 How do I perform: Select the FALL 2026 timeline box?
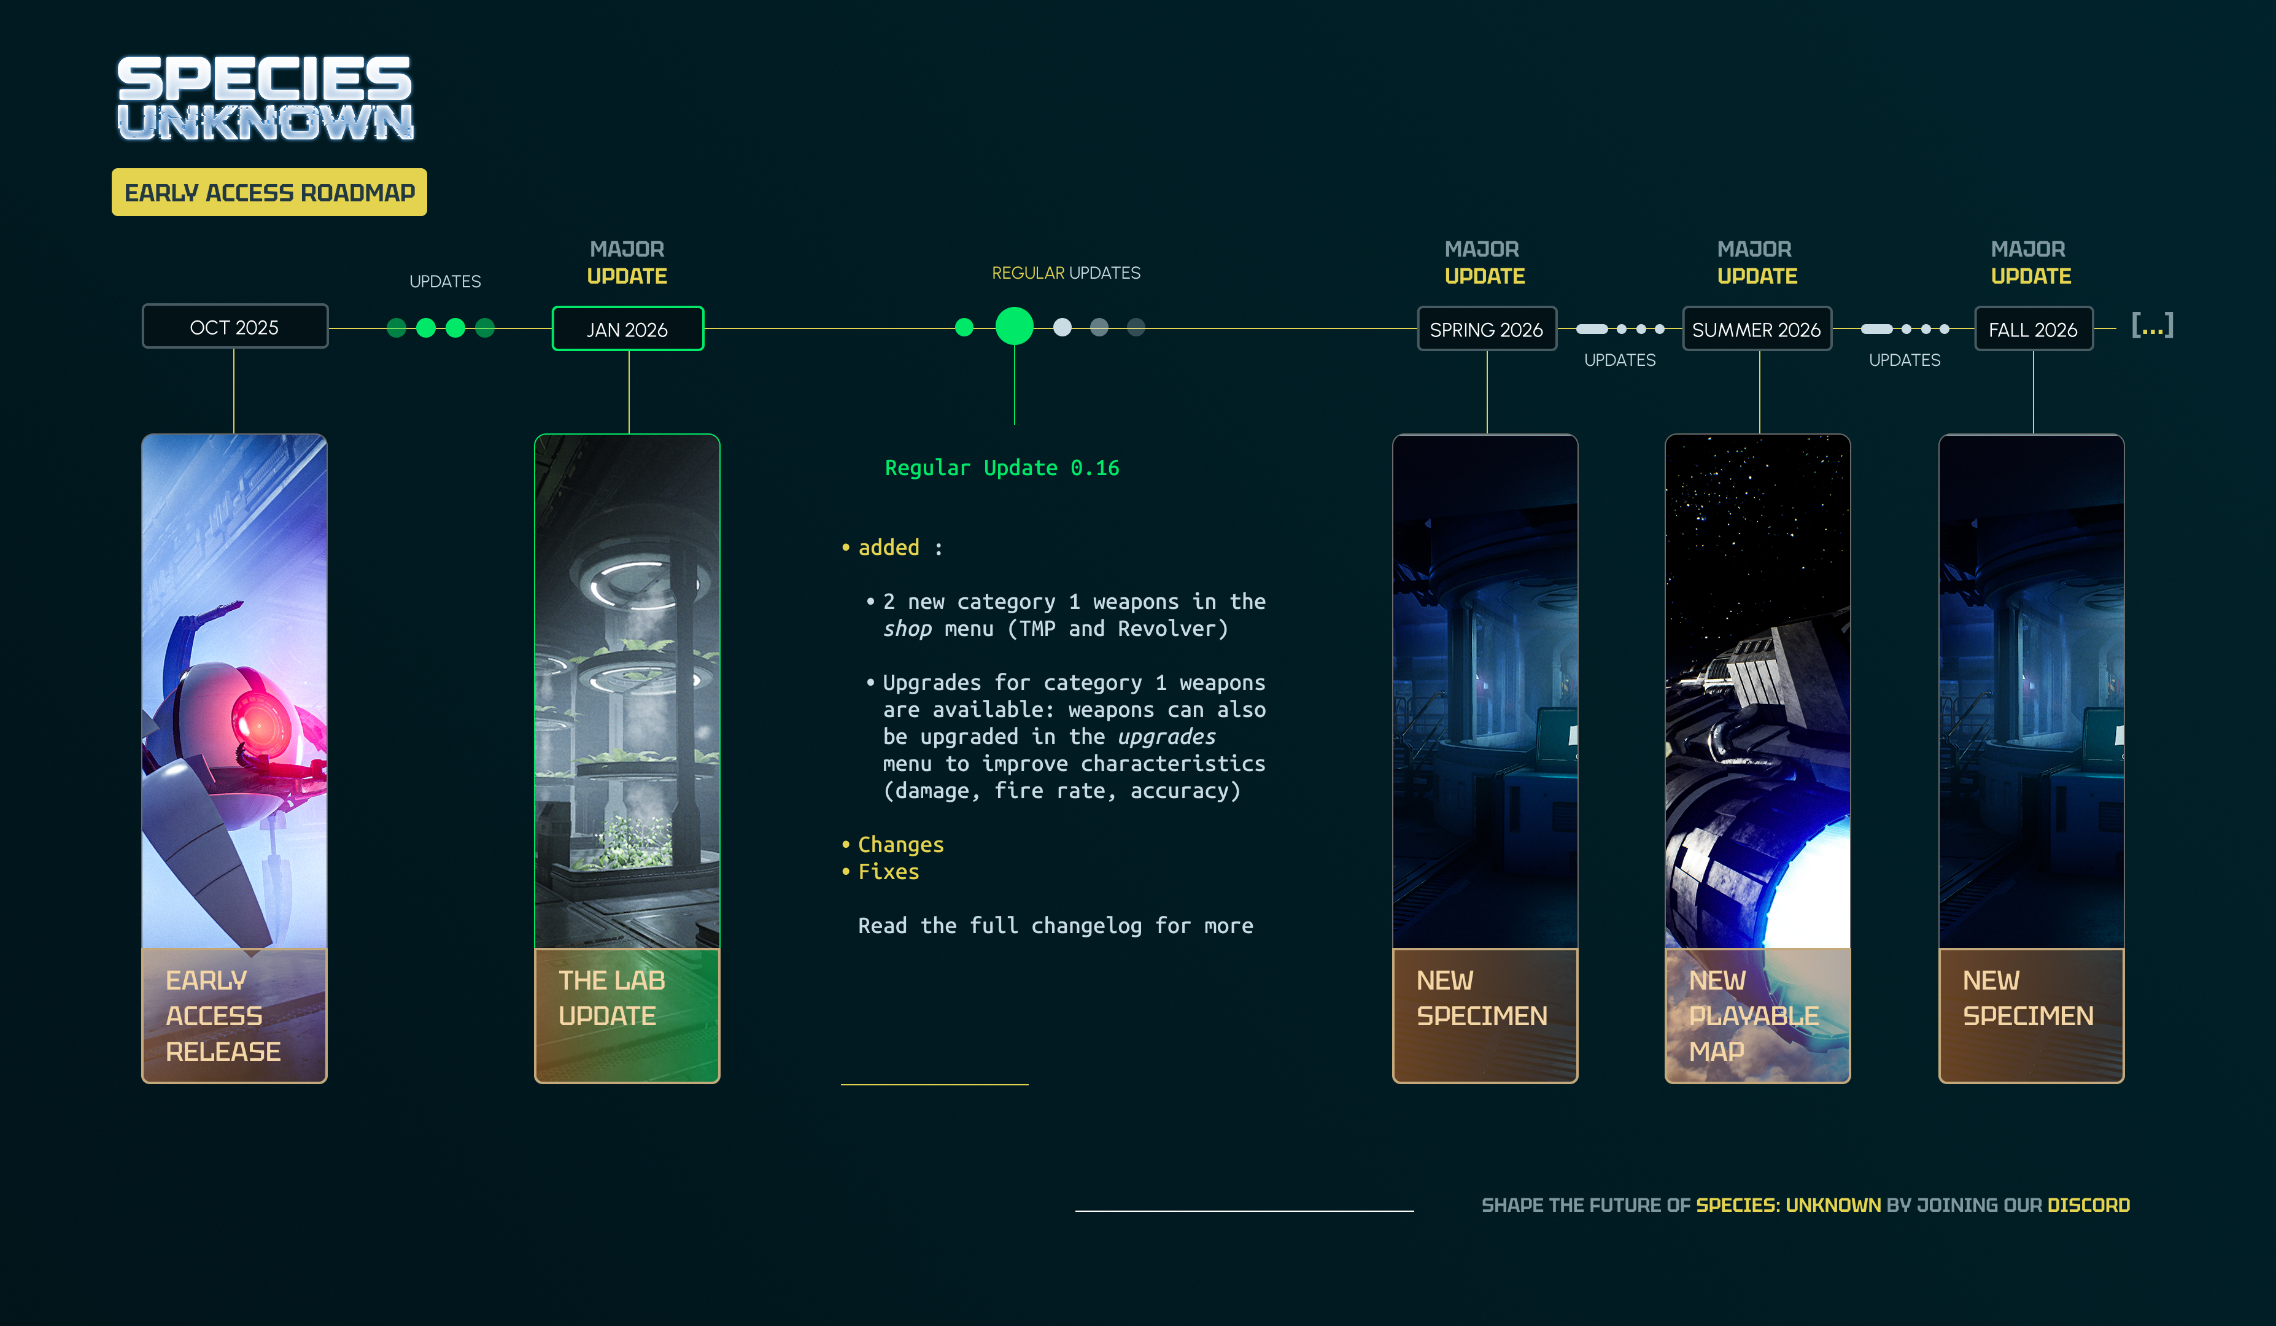2033,330
